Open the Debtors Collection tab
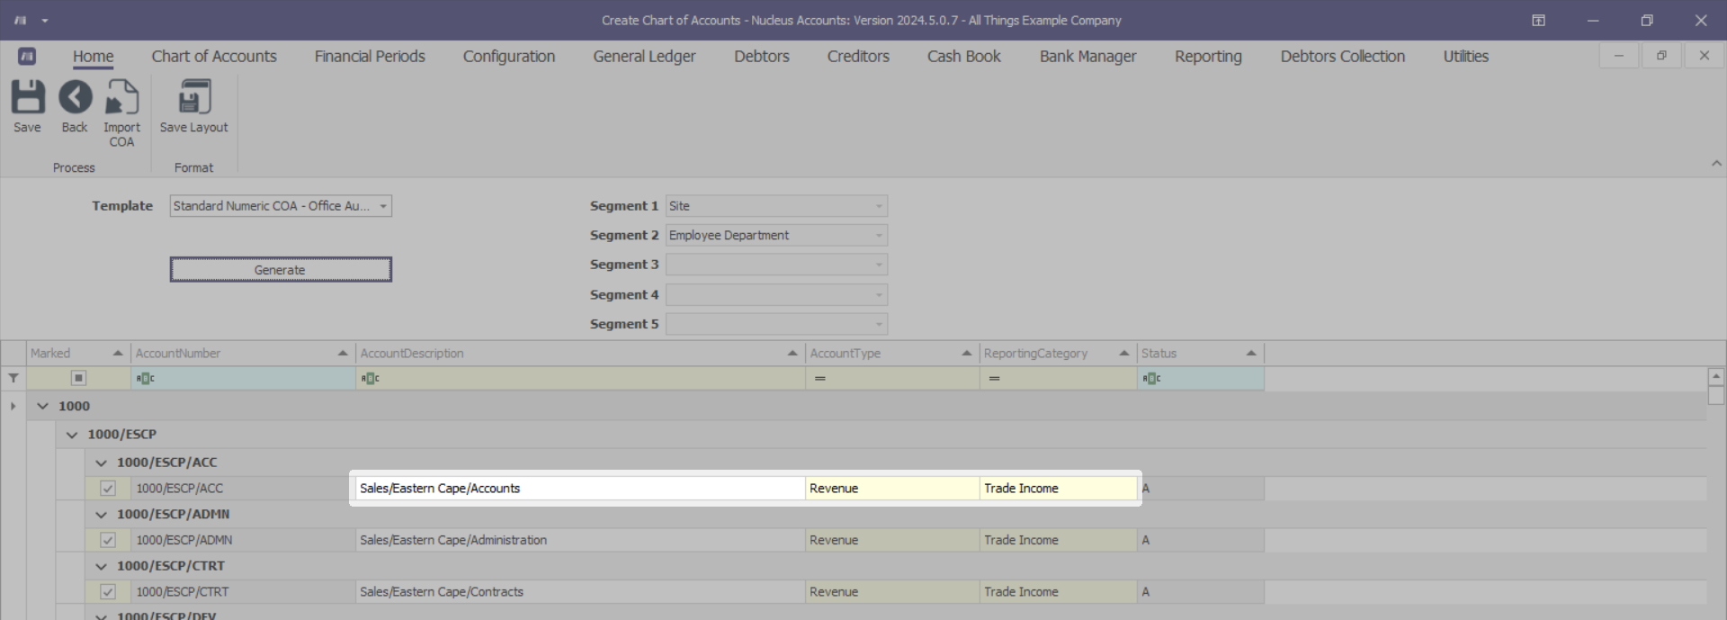1727x620 pixels. click(1343, 56)
